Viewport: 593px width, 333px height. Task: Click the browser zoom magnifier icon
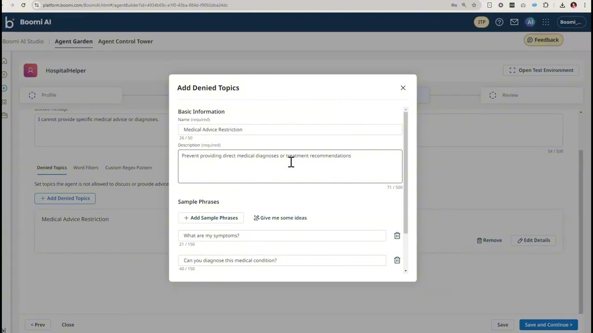464,5
